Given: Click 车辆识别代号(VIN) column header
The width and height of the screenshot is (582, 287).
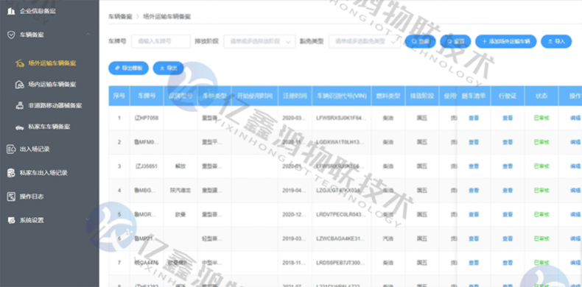Looking at the screenshot, I should [x=342, y=96].
